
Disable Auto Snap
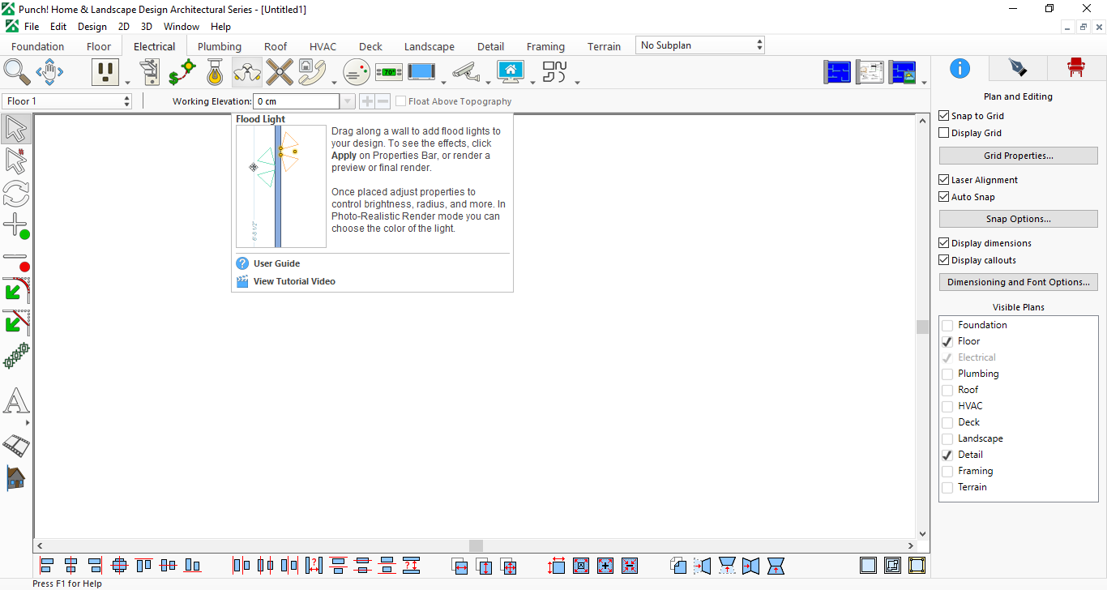coord(943,197)
